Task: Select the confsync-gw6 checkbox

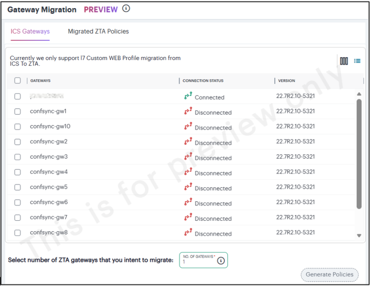Action: (18, 202)
